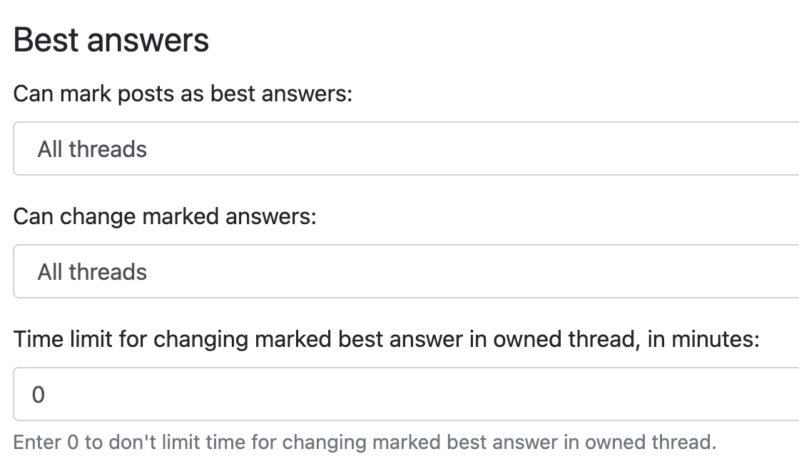Open the "Can mark posts as best answers" dropdown

(405, 148)
